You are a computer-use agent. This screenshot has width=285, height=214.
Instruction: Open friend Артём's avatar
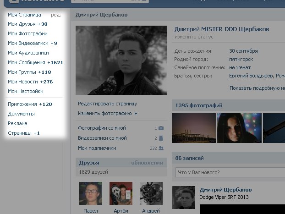(121, 193)
